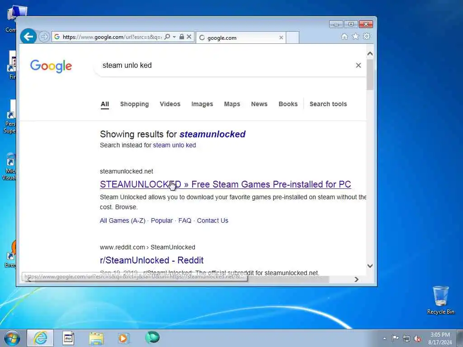Open the green round taskbar application icon
Viewport: 463px width, 347px height.
[x=152, y=337]
